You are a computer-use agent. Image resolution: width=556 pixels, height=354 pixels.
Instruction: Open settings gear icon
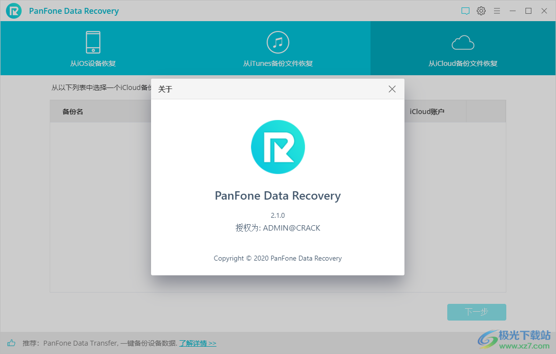point(481,11)
